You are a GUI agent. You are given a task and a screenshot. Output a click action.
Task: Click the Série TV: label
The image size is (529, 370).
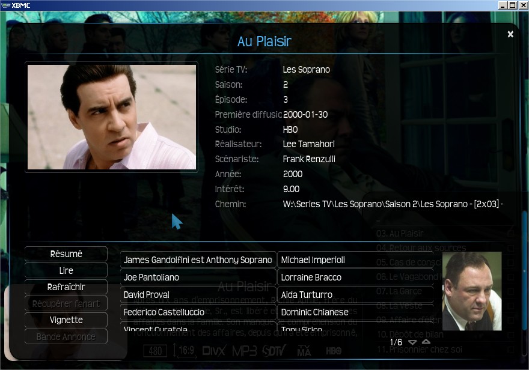point(231,70)
